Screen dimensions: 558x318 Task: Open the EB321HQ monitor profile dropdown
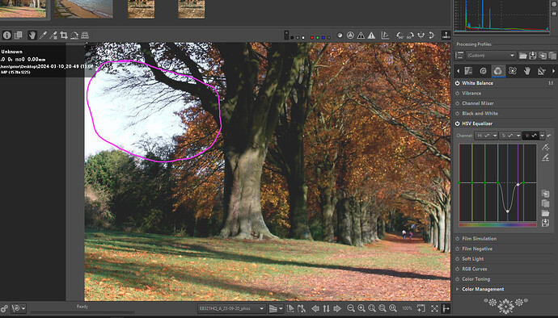[x=231, y=308]
